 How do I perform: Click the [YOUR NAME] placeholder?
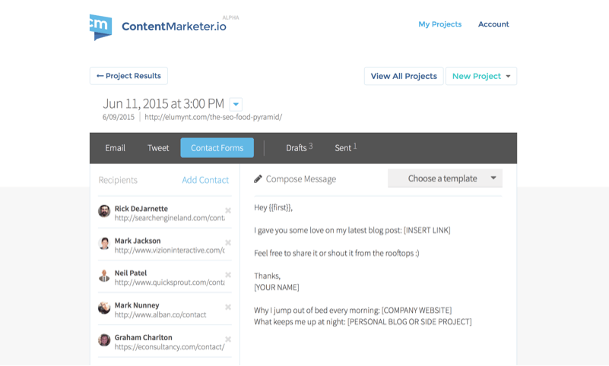click(277, 287)
